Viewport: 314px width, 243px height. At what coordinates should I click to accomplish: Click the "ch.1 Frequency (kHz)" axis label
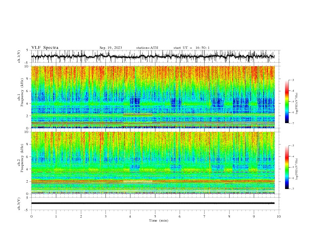21,93
